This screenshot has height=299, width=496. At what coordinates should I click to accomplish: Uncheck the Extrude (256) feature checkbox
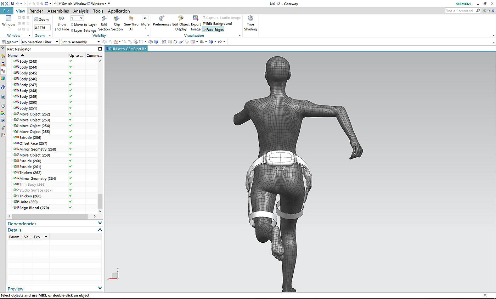tap(15, 137)
